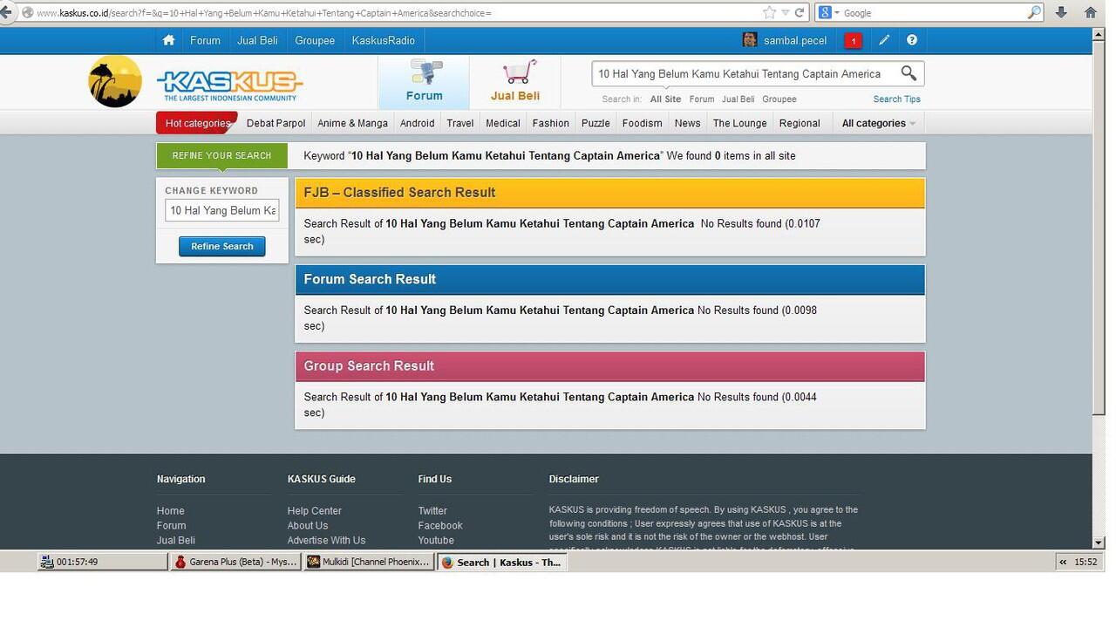1116x628 pixels.
Task: Click FJB Classified Search Result header
Action: tap(610, 193)
